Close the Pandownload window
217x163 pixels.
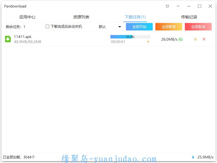(210, 6)
